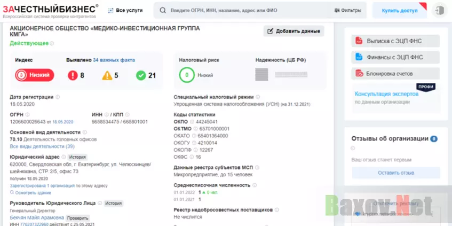This screenshot has height=226, width=452.
Task: Open the 34 важных факта link
Action: point(114,60)
